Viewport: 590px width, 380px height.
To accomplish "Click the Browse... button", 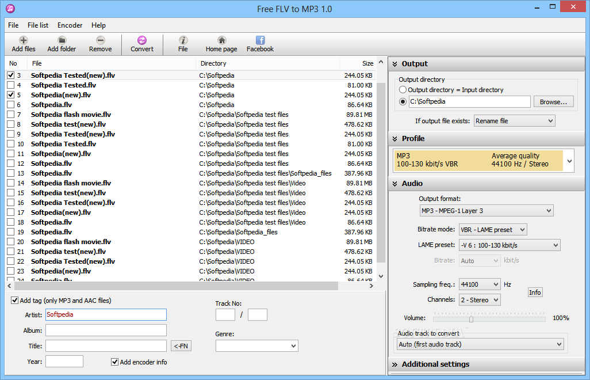I will click(553, 102).
